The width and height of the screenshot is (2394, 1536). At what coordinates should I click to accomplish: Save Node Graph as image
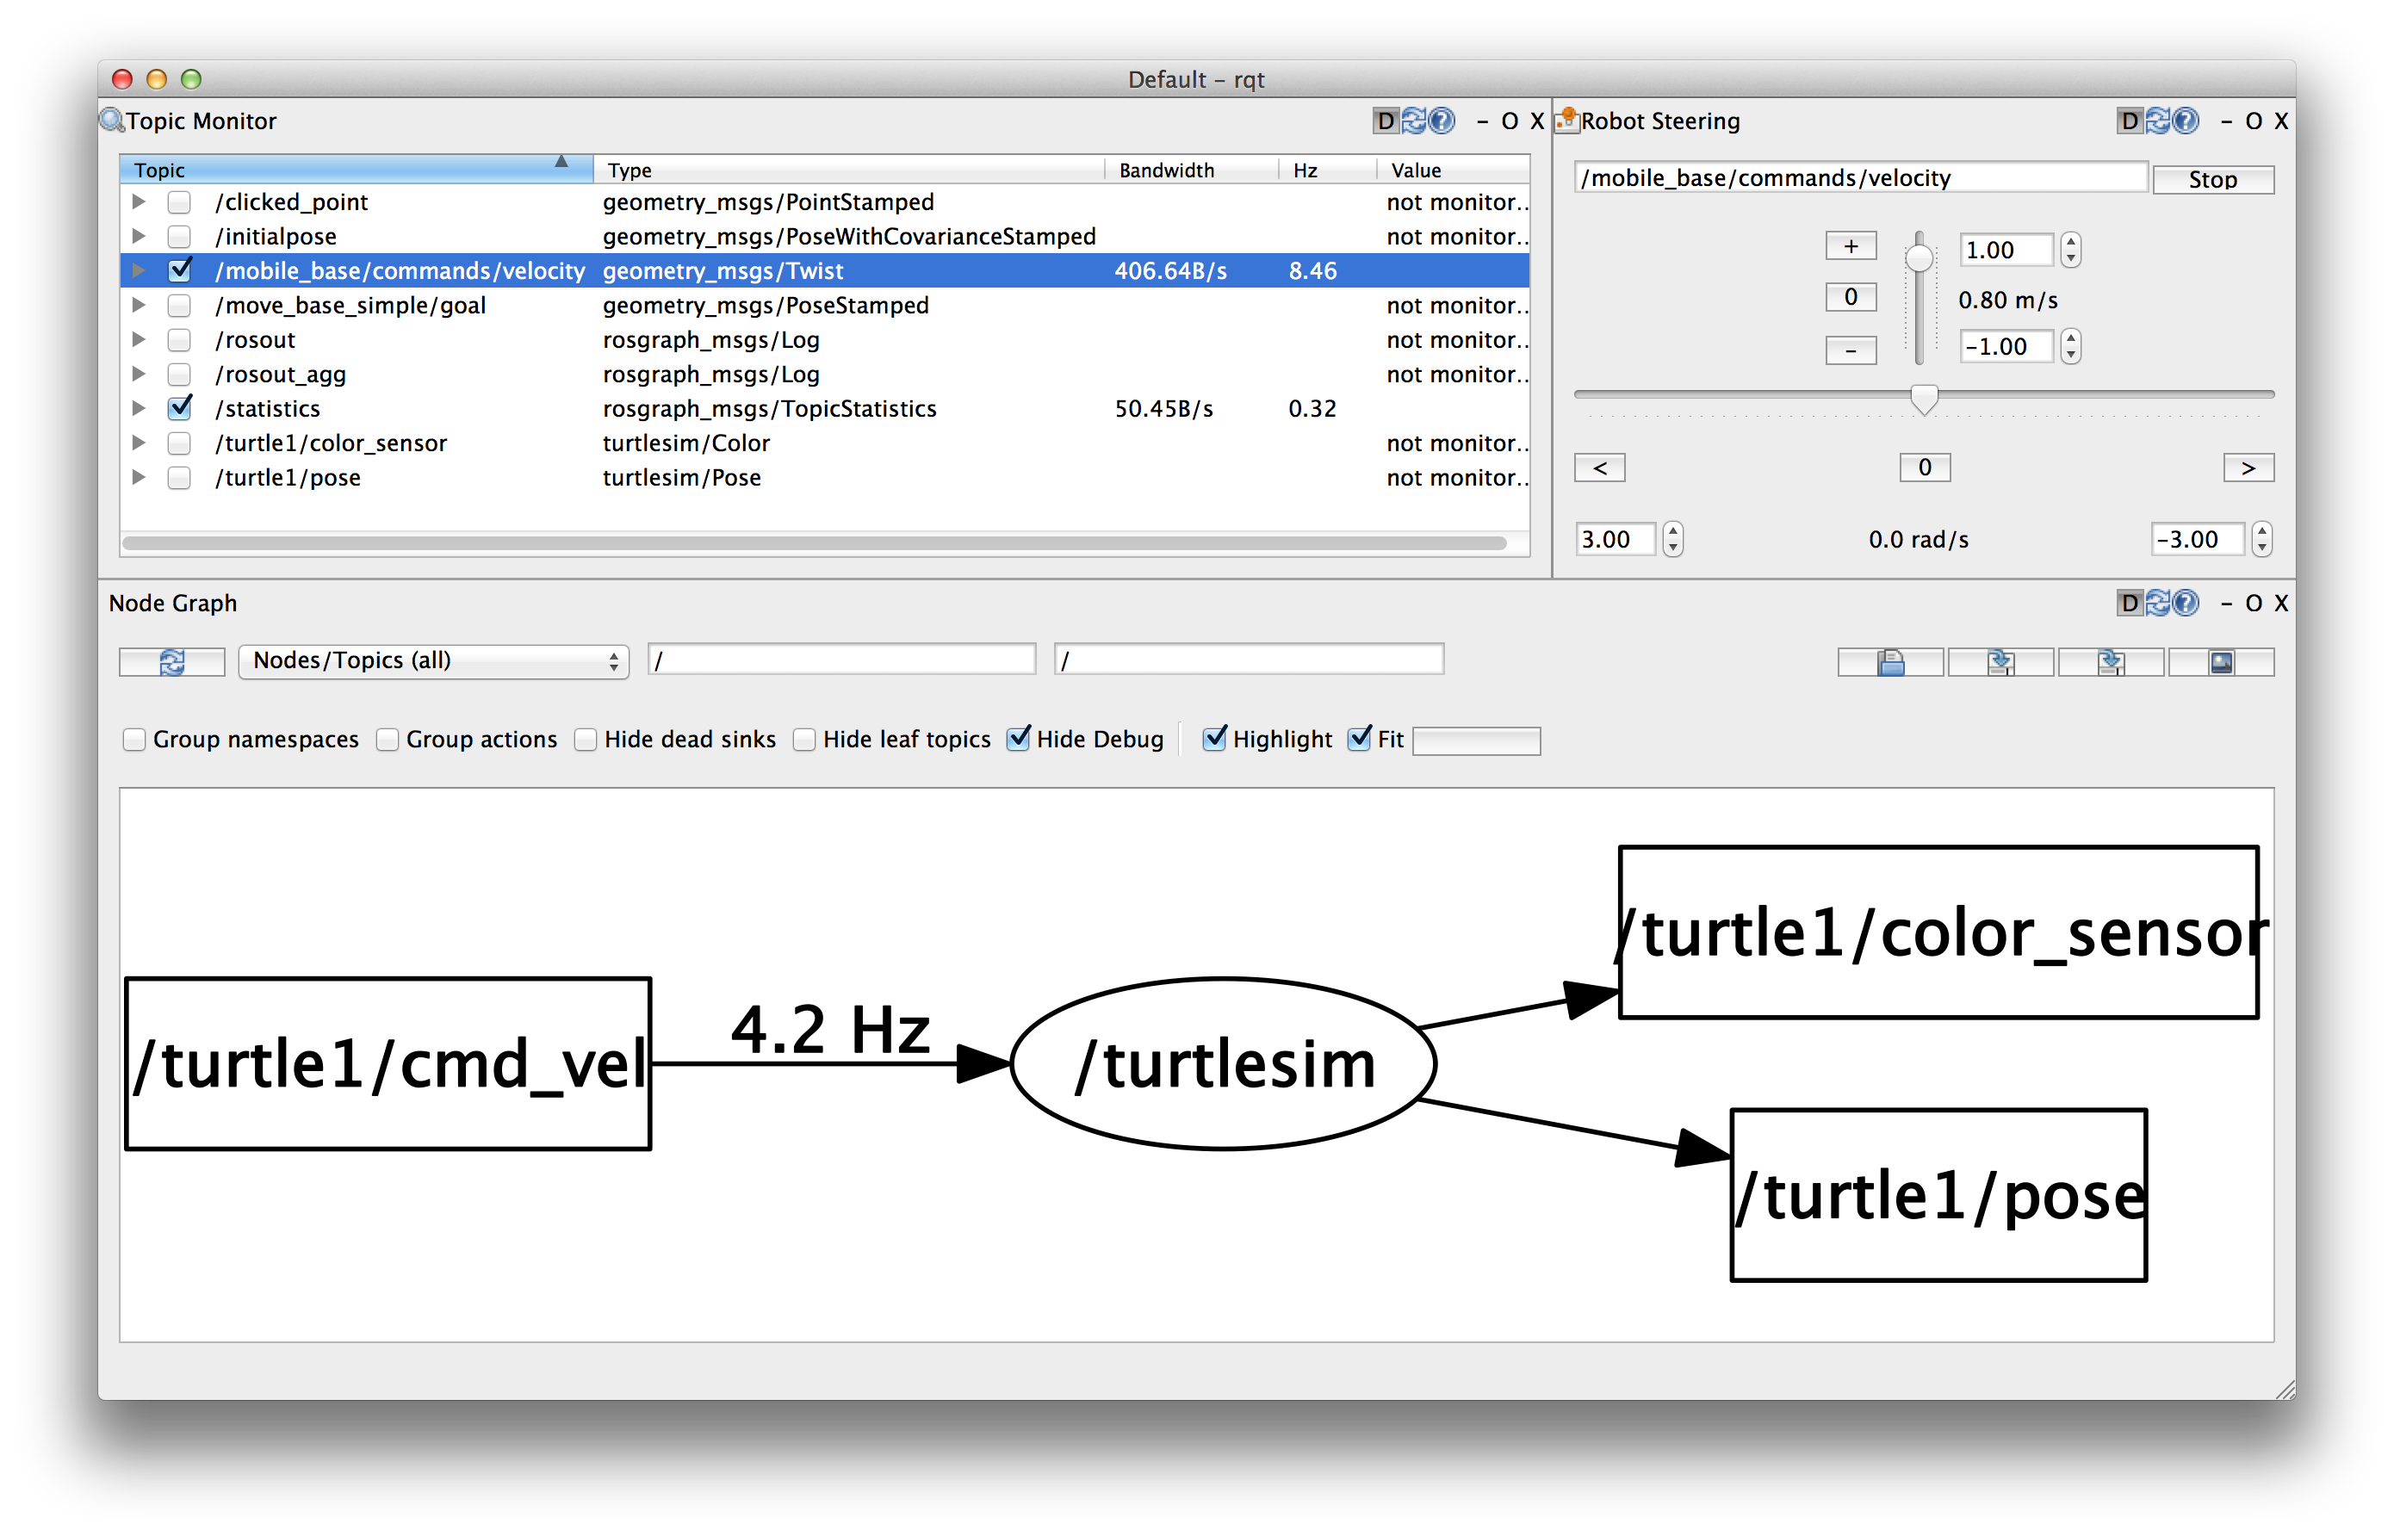[x=2222, y=662]
